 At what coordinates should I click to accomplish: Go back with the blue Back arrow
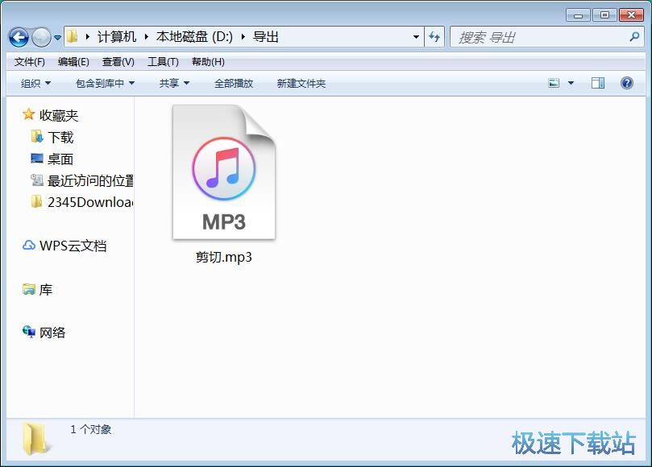coord(19,37)
